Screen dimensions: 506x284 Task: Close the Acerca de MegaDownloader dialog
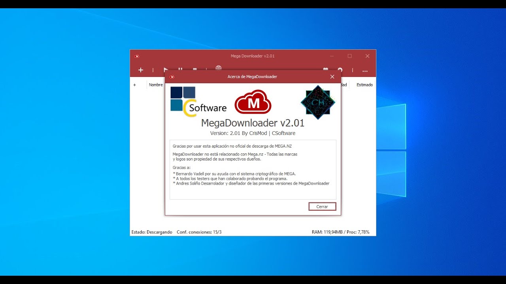(332, 77)
